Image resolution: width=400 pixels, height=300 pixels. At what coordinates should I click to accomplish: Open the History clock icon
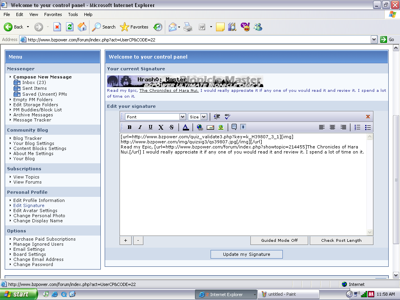(x=158, y=27)
